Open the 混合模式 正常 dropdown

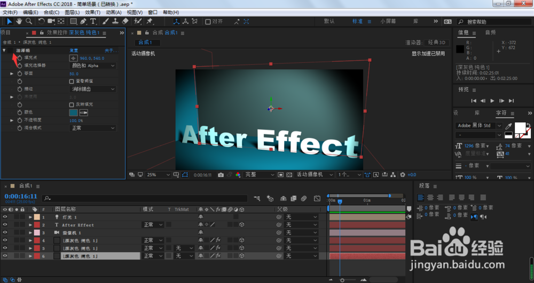[x=92, y=128]
